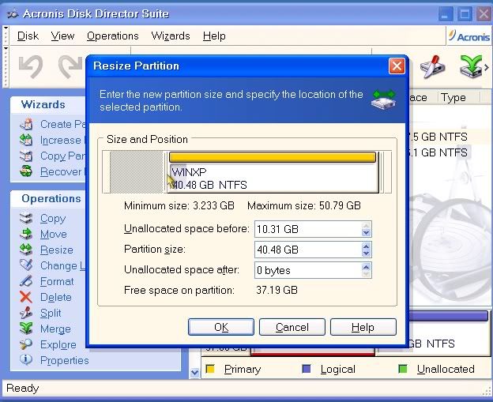Screen dimensions: 493x402
Task: Click the Unallocated space after field
Action: [308, 270]
